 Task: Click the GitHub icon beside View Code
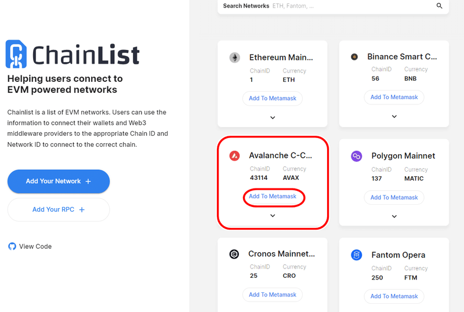pyautogui.click(x=12, y=246)
